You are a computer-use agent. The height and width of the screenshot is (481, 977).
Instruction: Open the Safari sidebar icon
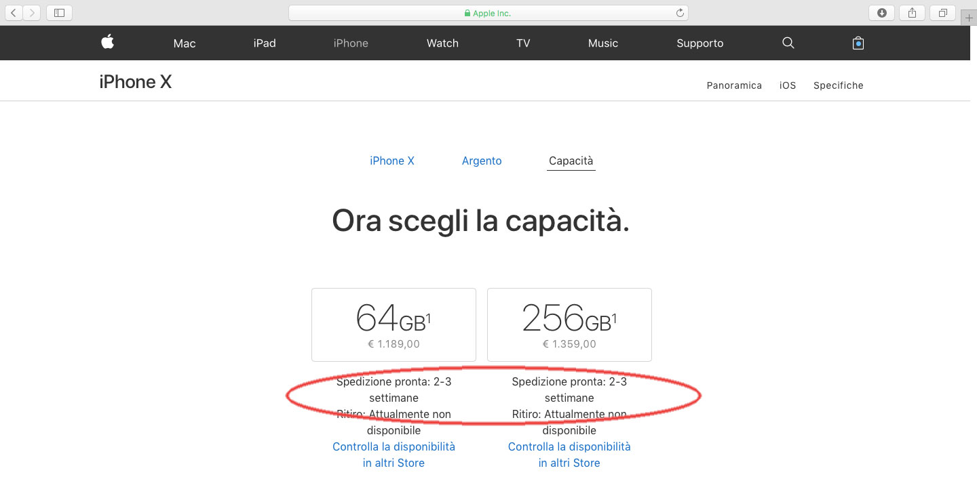58,12
